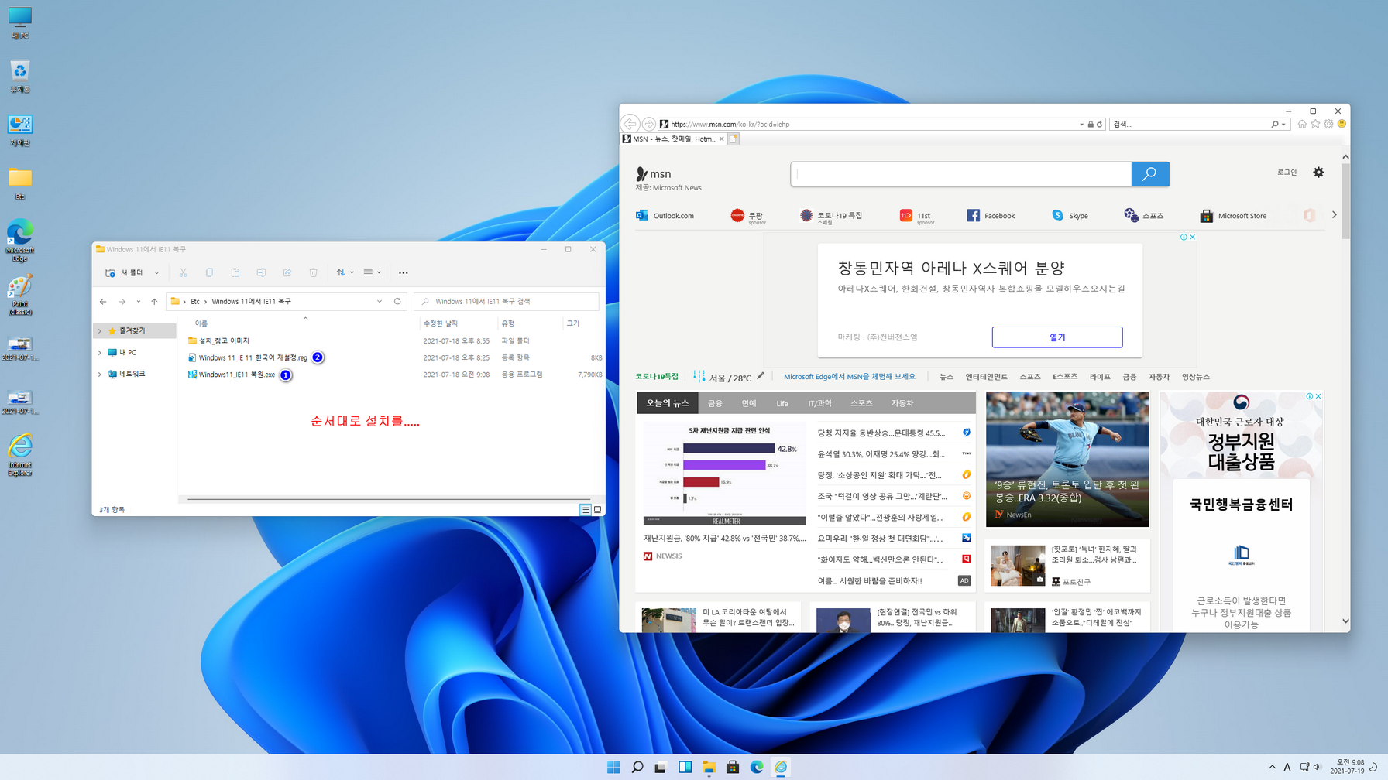The image size is (1388, 780).
Task: Click the Paste icon in Explorer toolbar
Action: click(x=235, y=272)
